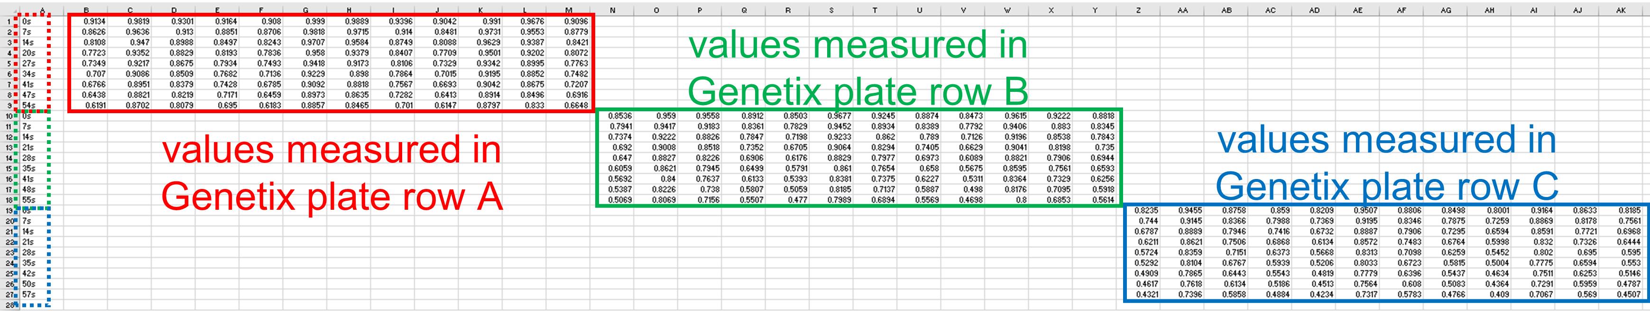The width and height of the screenshot is (1650, 313).
Task: Select the 20s time label cell
Action: pos(42,53)
